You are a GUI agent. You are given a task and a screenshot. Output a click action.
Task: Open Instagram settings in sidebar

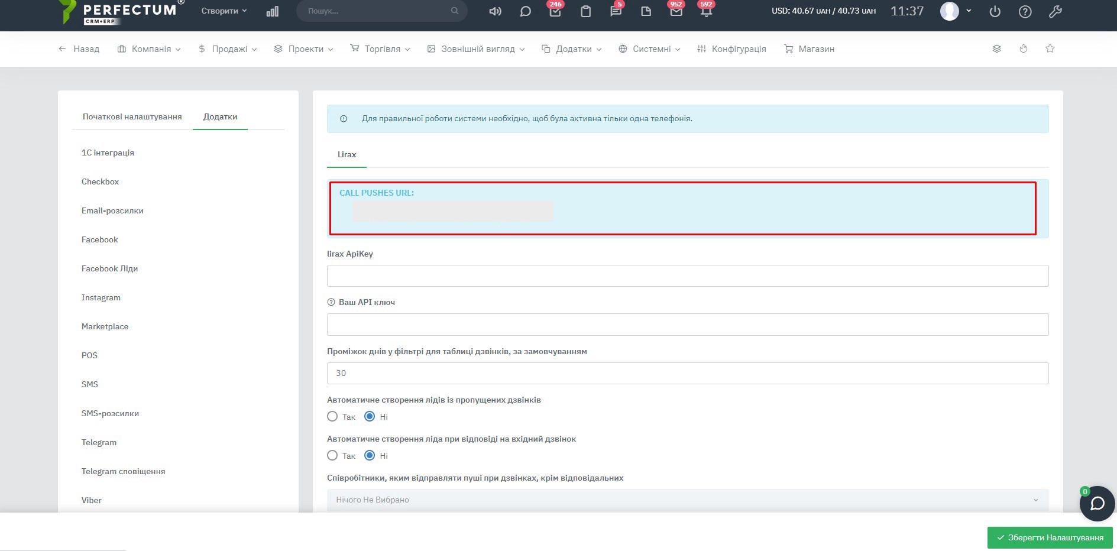pyautogui.click(x=101, y=297)
